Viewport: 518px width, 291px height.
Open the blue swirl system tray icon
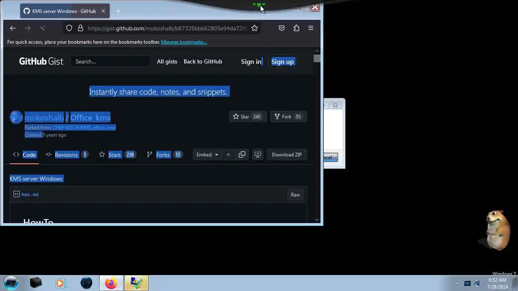tap(477, 283)
